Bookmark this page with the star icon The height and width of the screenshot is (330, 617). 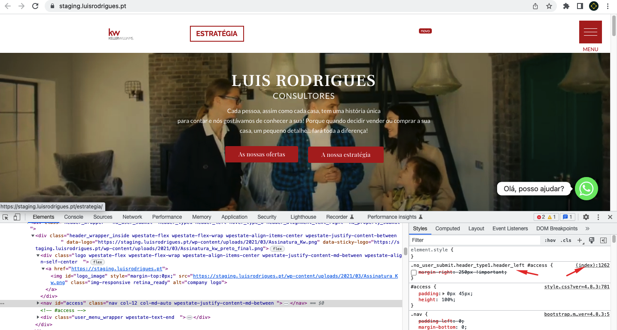[x=549, y=6]
